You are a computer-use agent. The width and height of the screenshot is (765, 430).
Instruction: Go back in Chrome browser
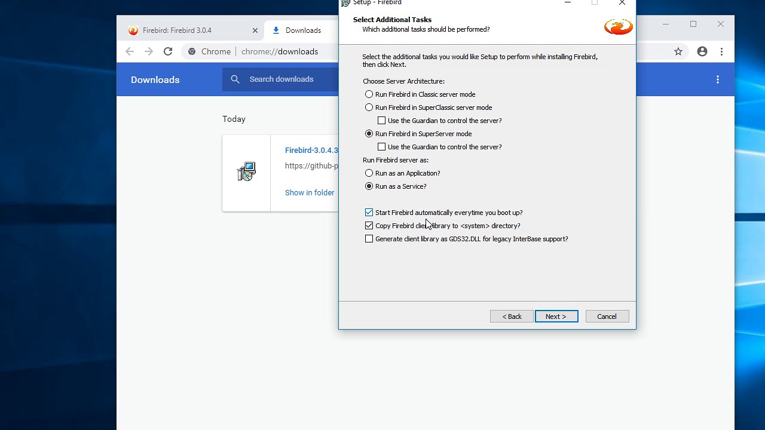130,51
